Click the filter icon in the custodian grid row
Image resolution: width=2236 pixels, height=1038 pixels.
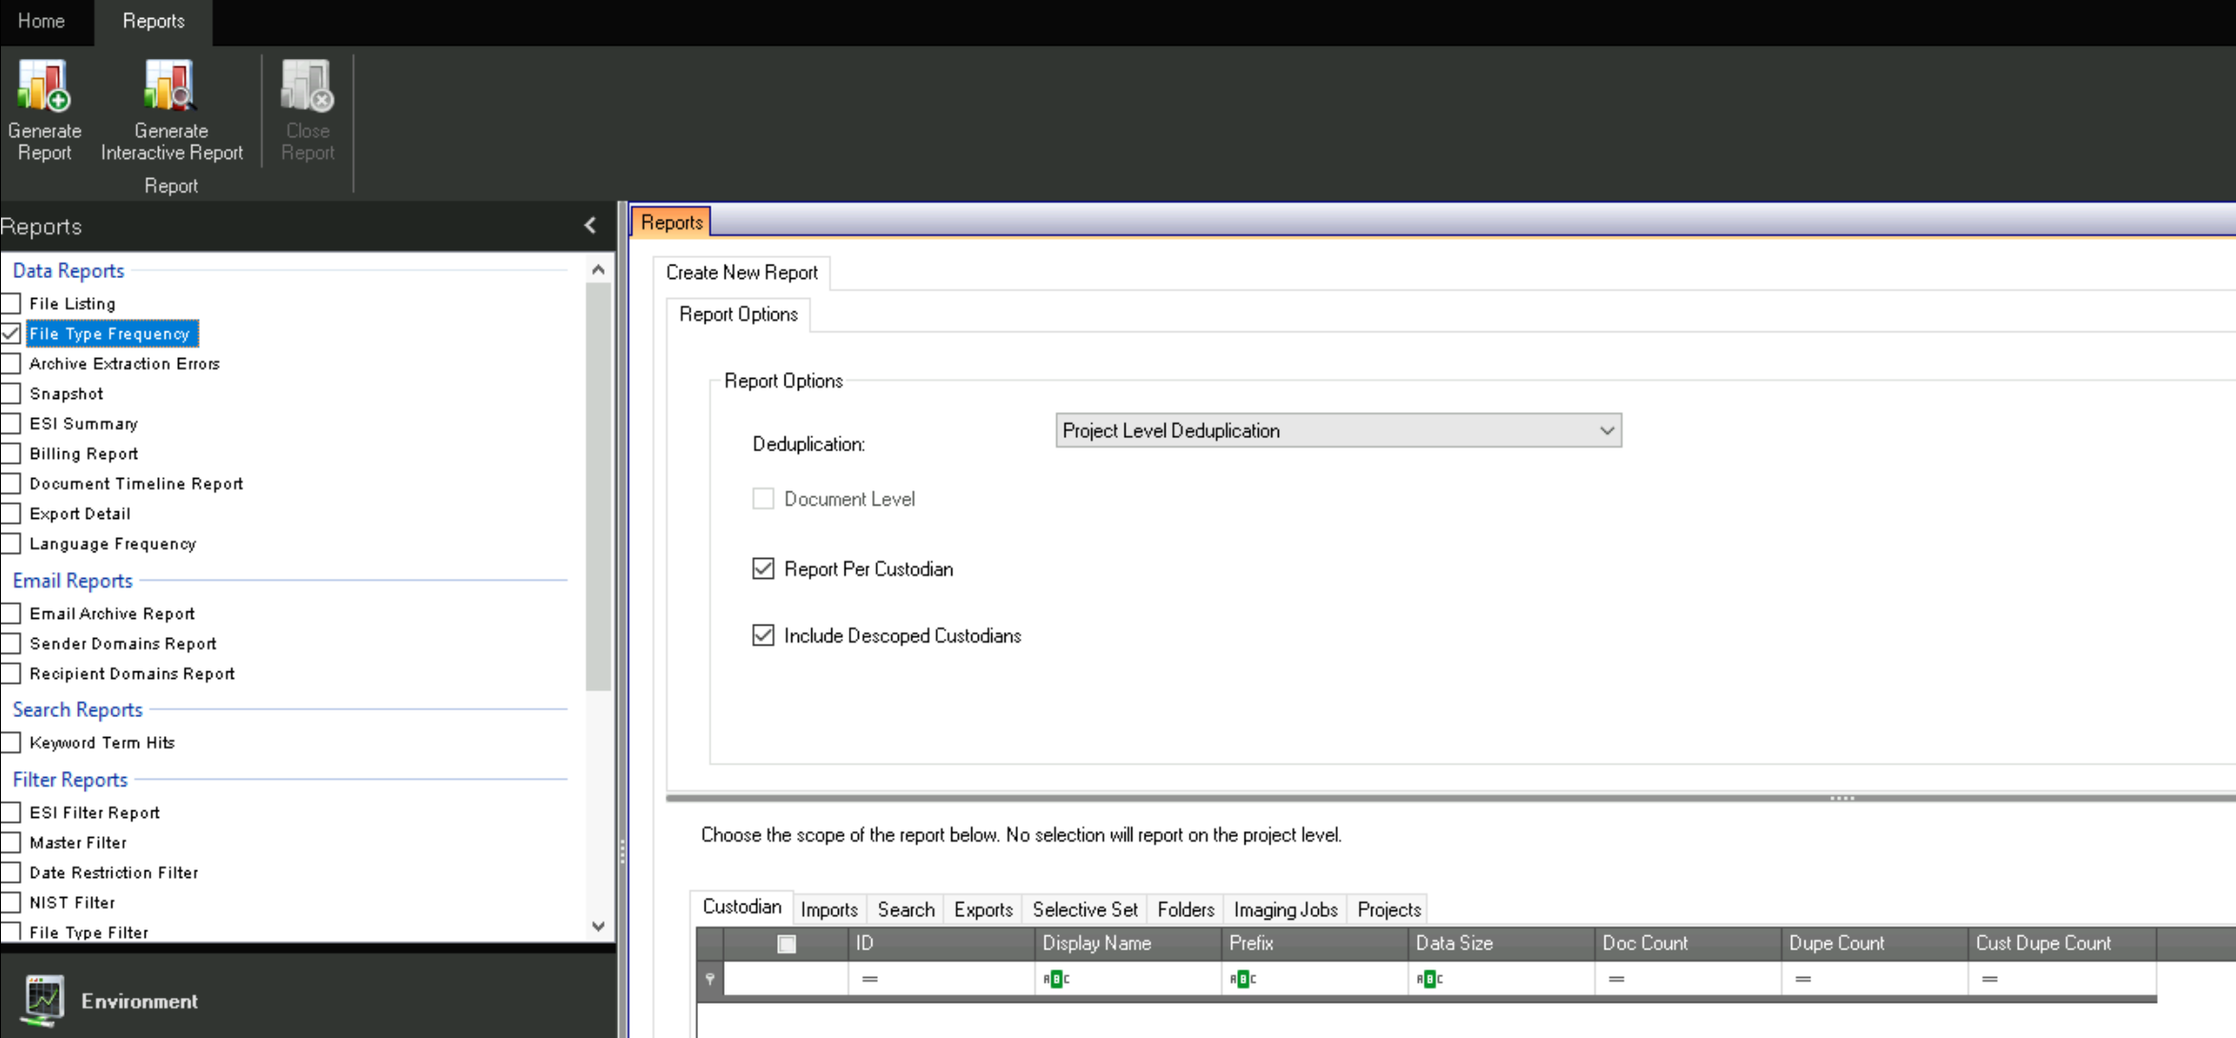point(709,979)
